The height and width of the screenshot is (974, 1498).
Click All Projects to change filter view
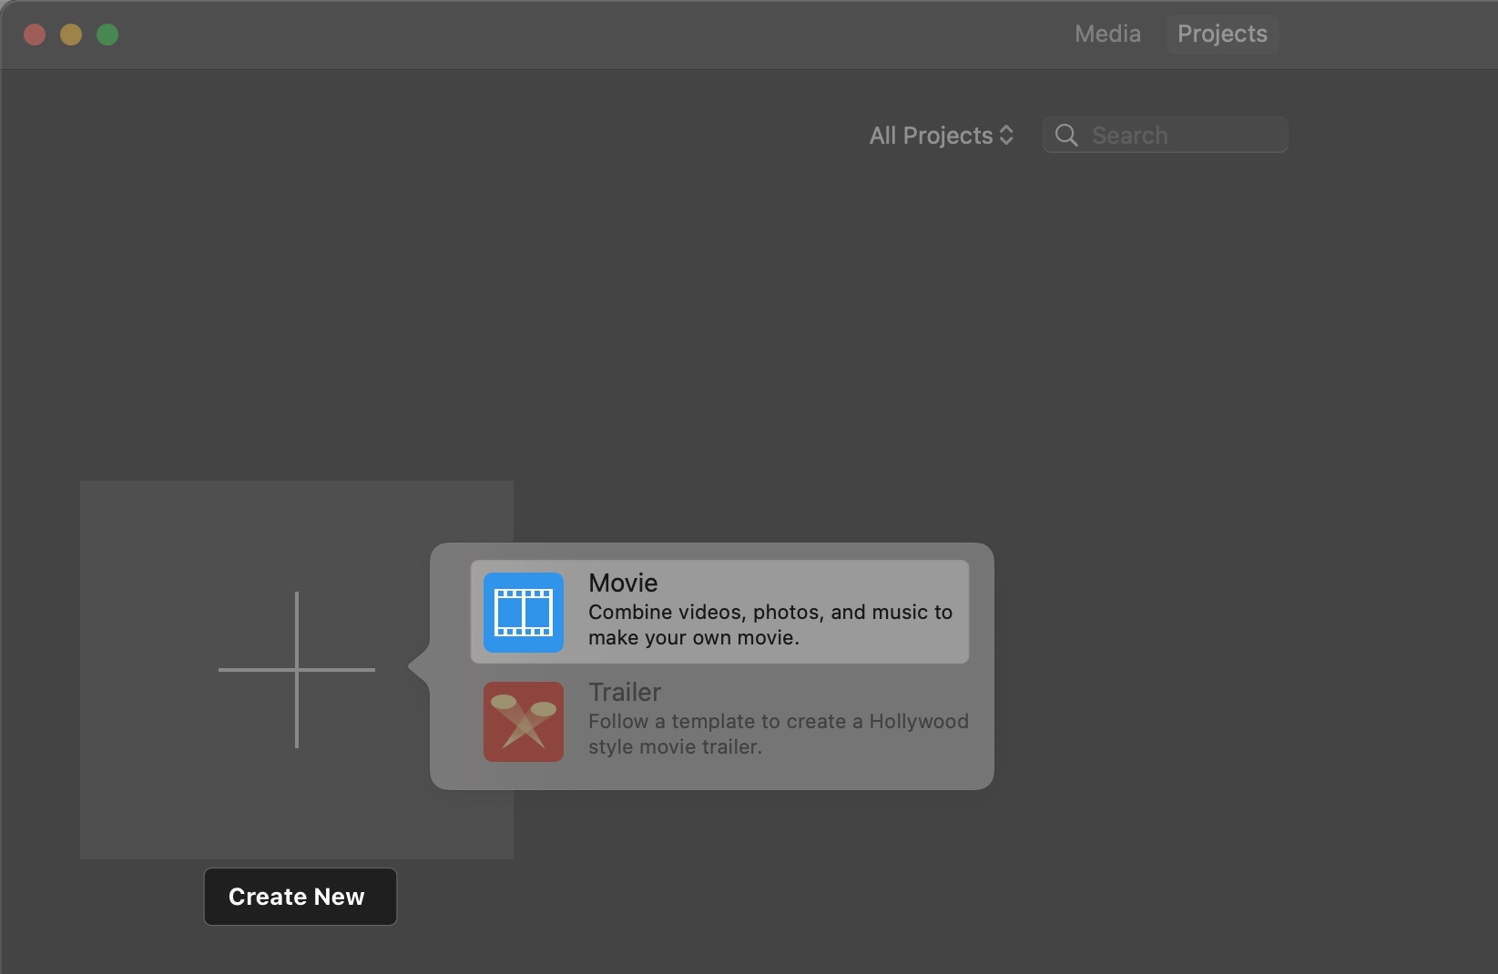pyautogui.click(x=931, y=135)
